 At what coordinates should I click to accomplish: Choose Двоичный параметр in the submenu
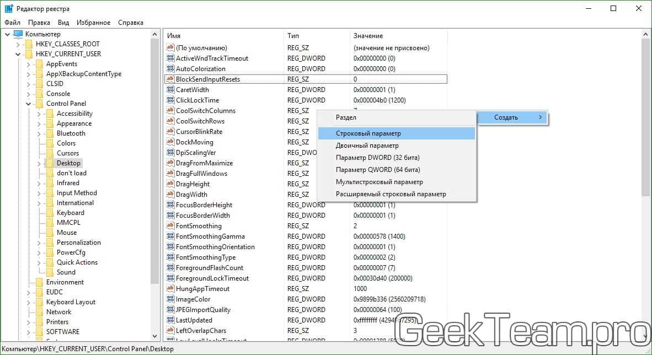click(x=396, y=146)
